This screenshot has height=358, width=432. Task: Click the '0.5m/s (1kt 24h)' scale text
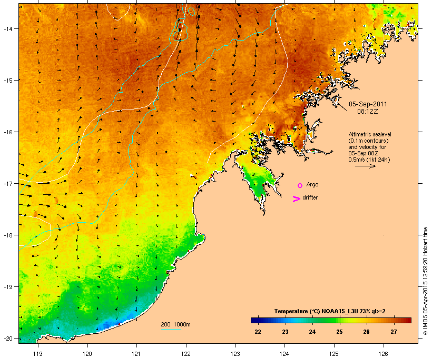pyautogui.click(x=369, y=160)
